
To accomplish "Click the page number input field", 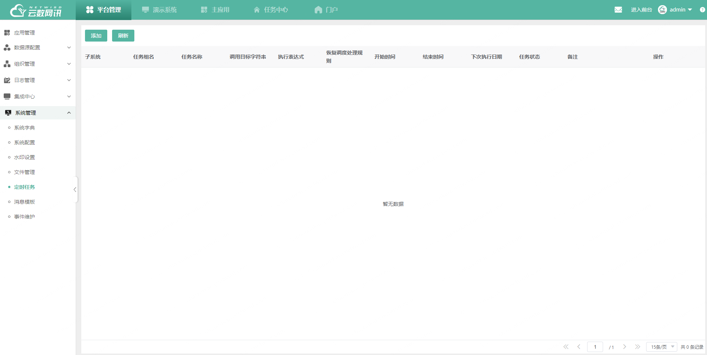I will coord(595,347).
